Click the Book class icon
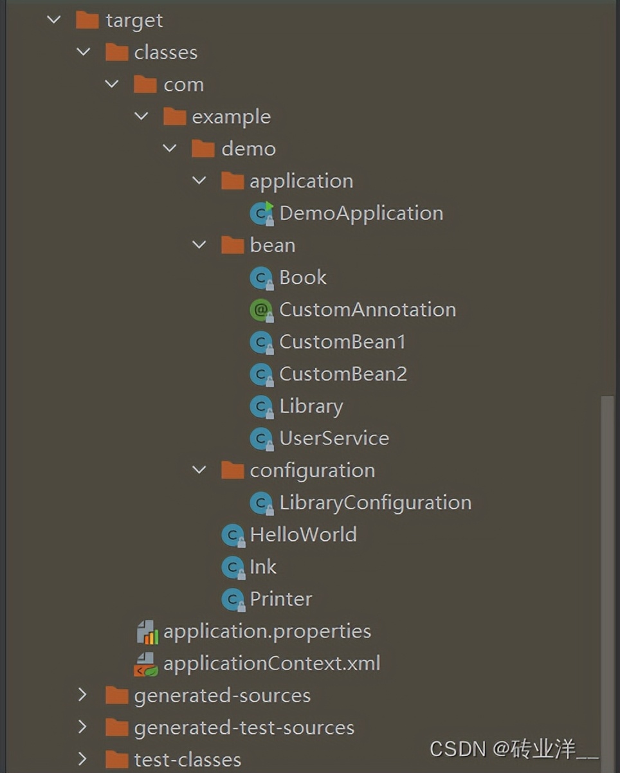Image resolution: width=620 pixels, height=773 pixels. 261,278
